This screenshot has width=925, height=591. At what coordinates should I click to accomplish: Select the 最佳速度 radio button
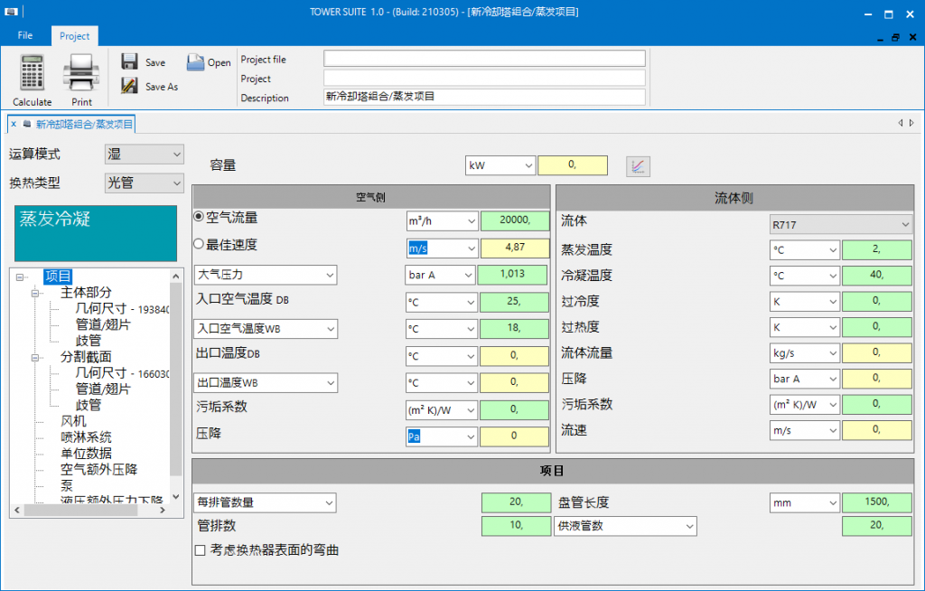199,244
